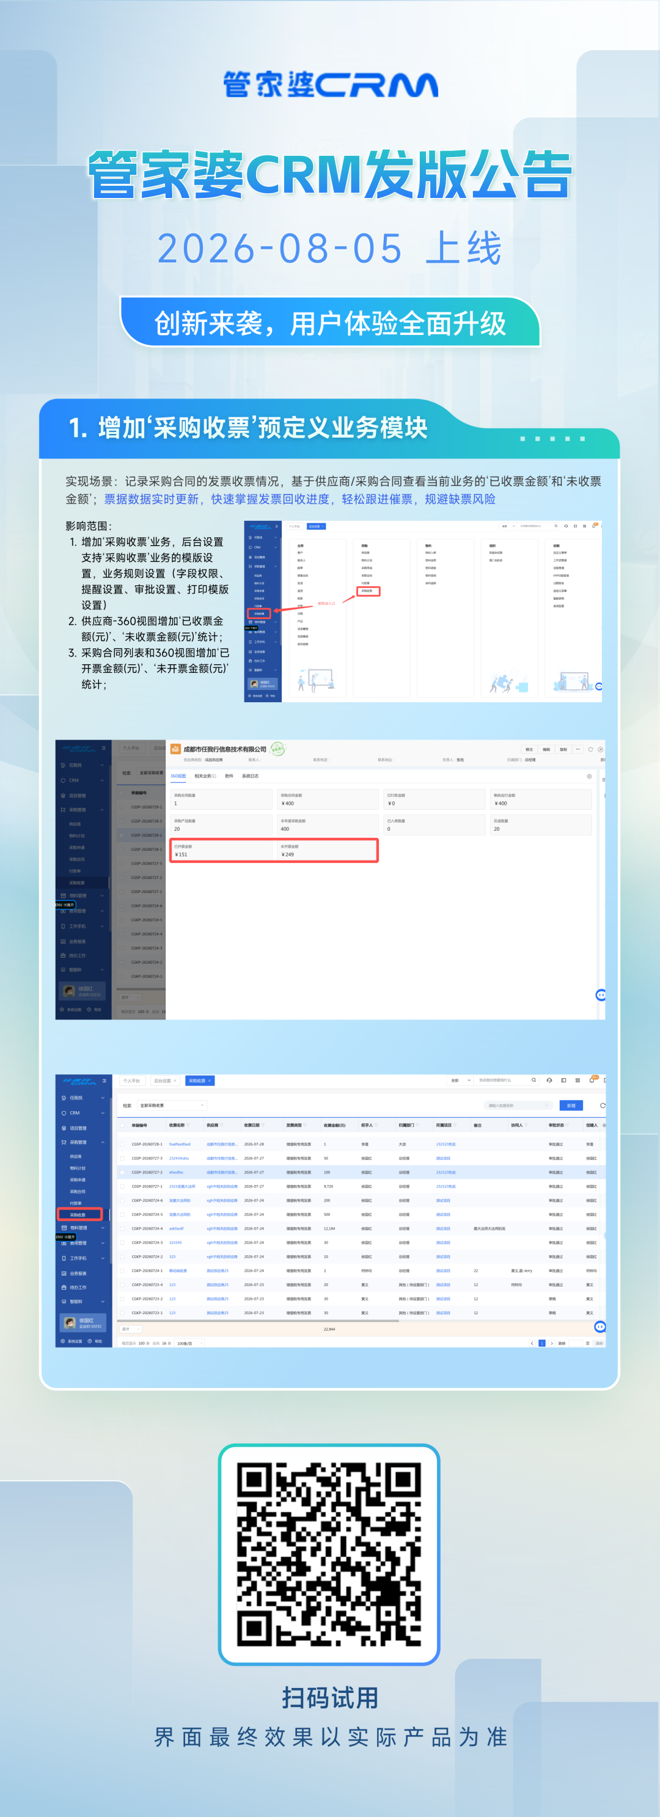Open 系统日志 tab in supplier 360 view
The width and height of the screenshot is (660, 1817).
pyautogui.click(x=251, y=776)
